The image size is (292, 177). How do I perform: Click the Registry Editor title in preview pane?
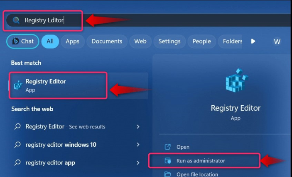pyautogui.click(x=236, y=108)
